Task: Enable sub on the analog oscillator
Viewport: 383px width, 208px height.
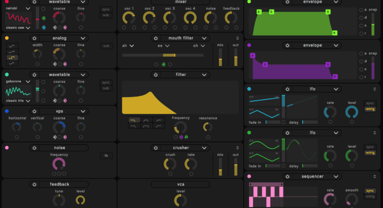Action: tap(106, 46)
